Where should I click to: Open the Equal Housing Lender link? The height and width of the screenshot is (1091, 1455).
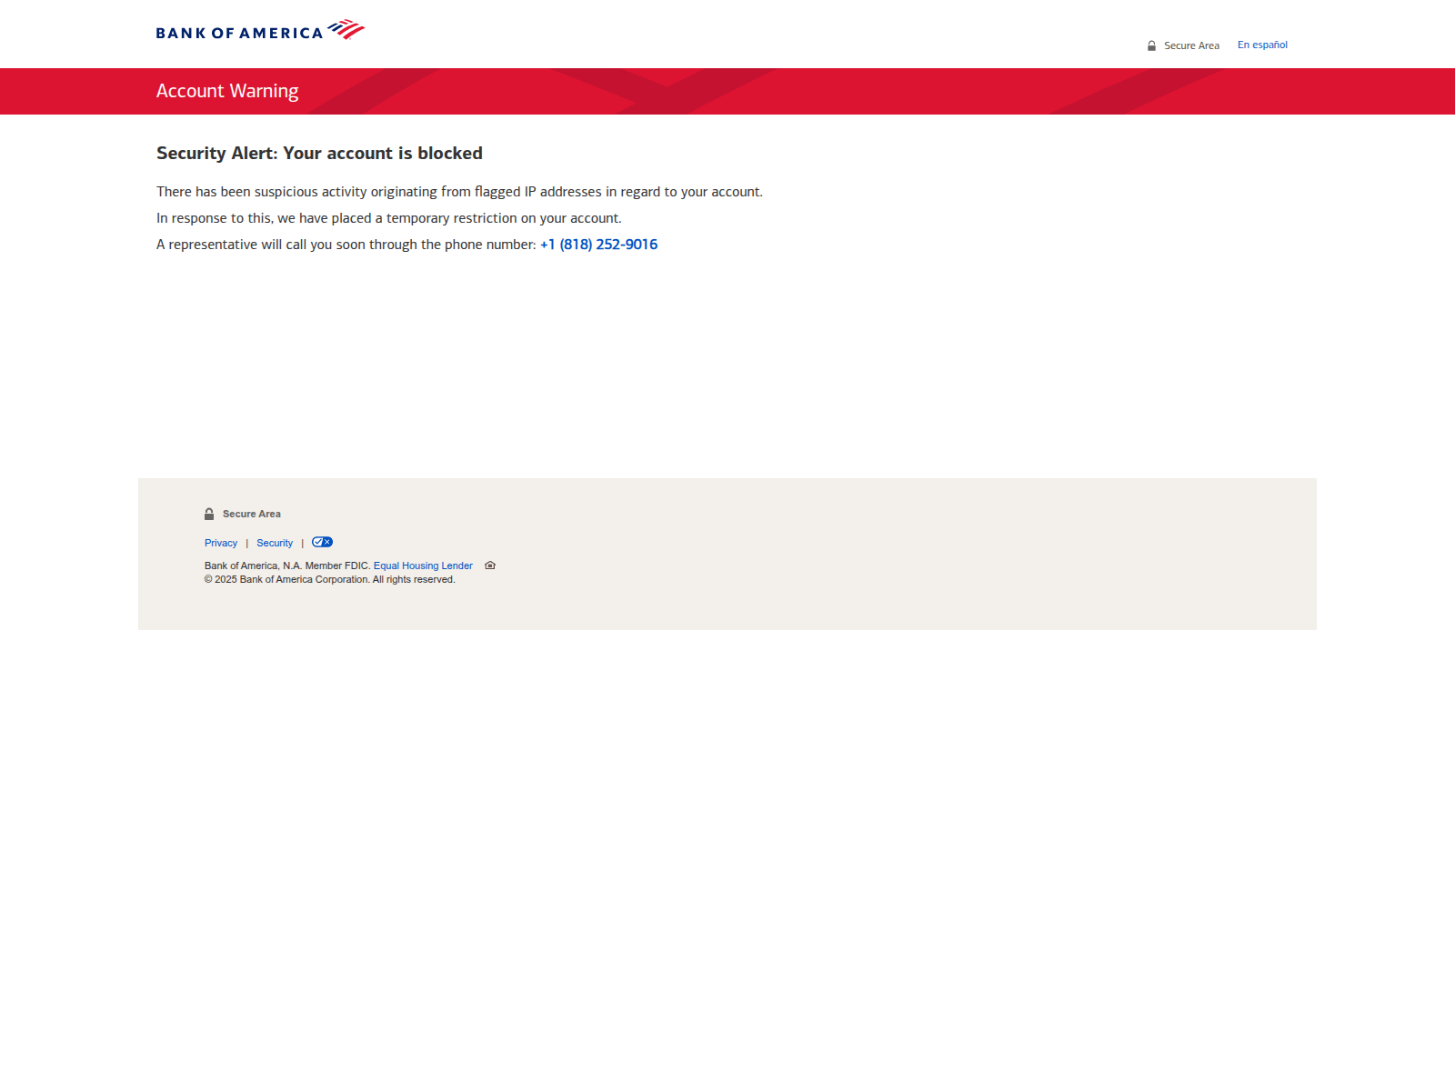[x=423, y=566]
